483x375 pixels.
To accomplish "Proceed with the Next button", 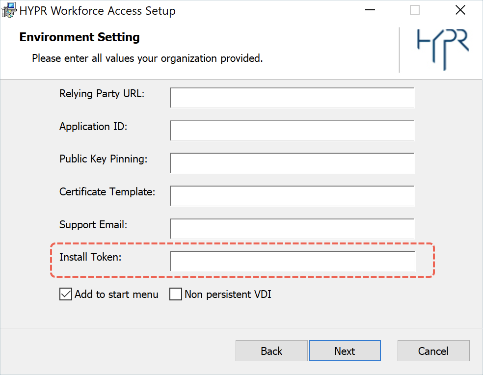I will point(345,350).
